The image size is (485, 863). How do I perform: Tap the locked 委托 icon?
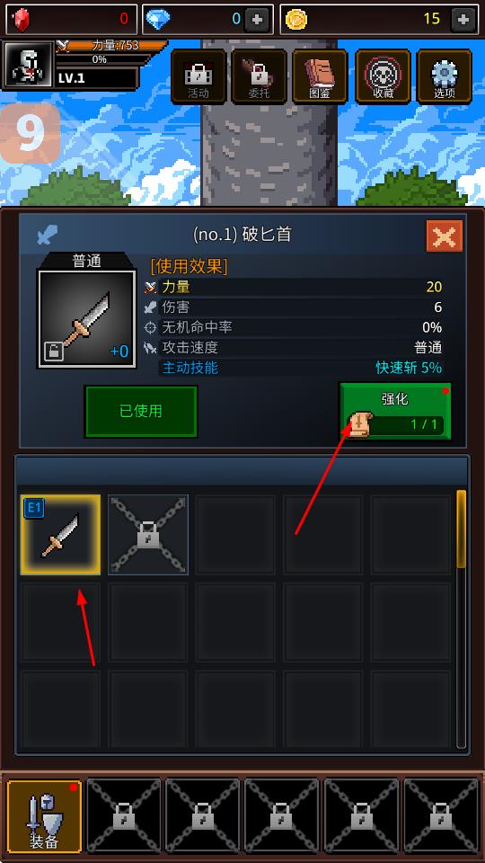coord(259,76)
